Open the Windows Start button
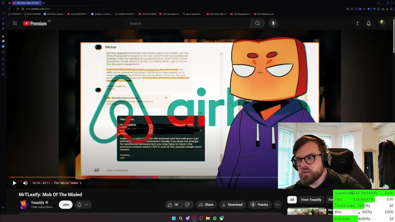This screenshot has width=395, height=222. [x=174, y=218]
